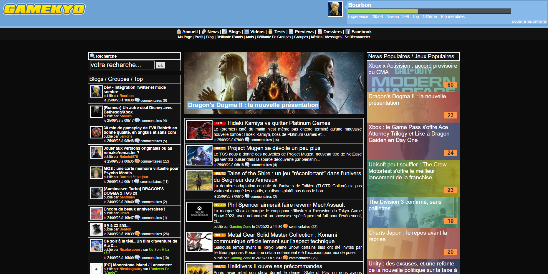
Task: Open the Dossiers menu item
Action: pos(332,32)
